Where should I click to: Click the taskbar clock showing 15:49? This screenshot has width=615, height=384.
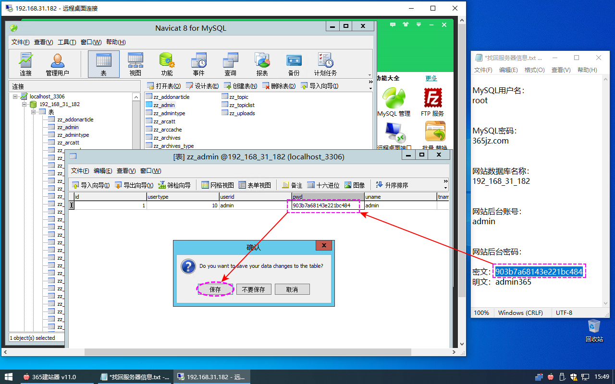602,377
